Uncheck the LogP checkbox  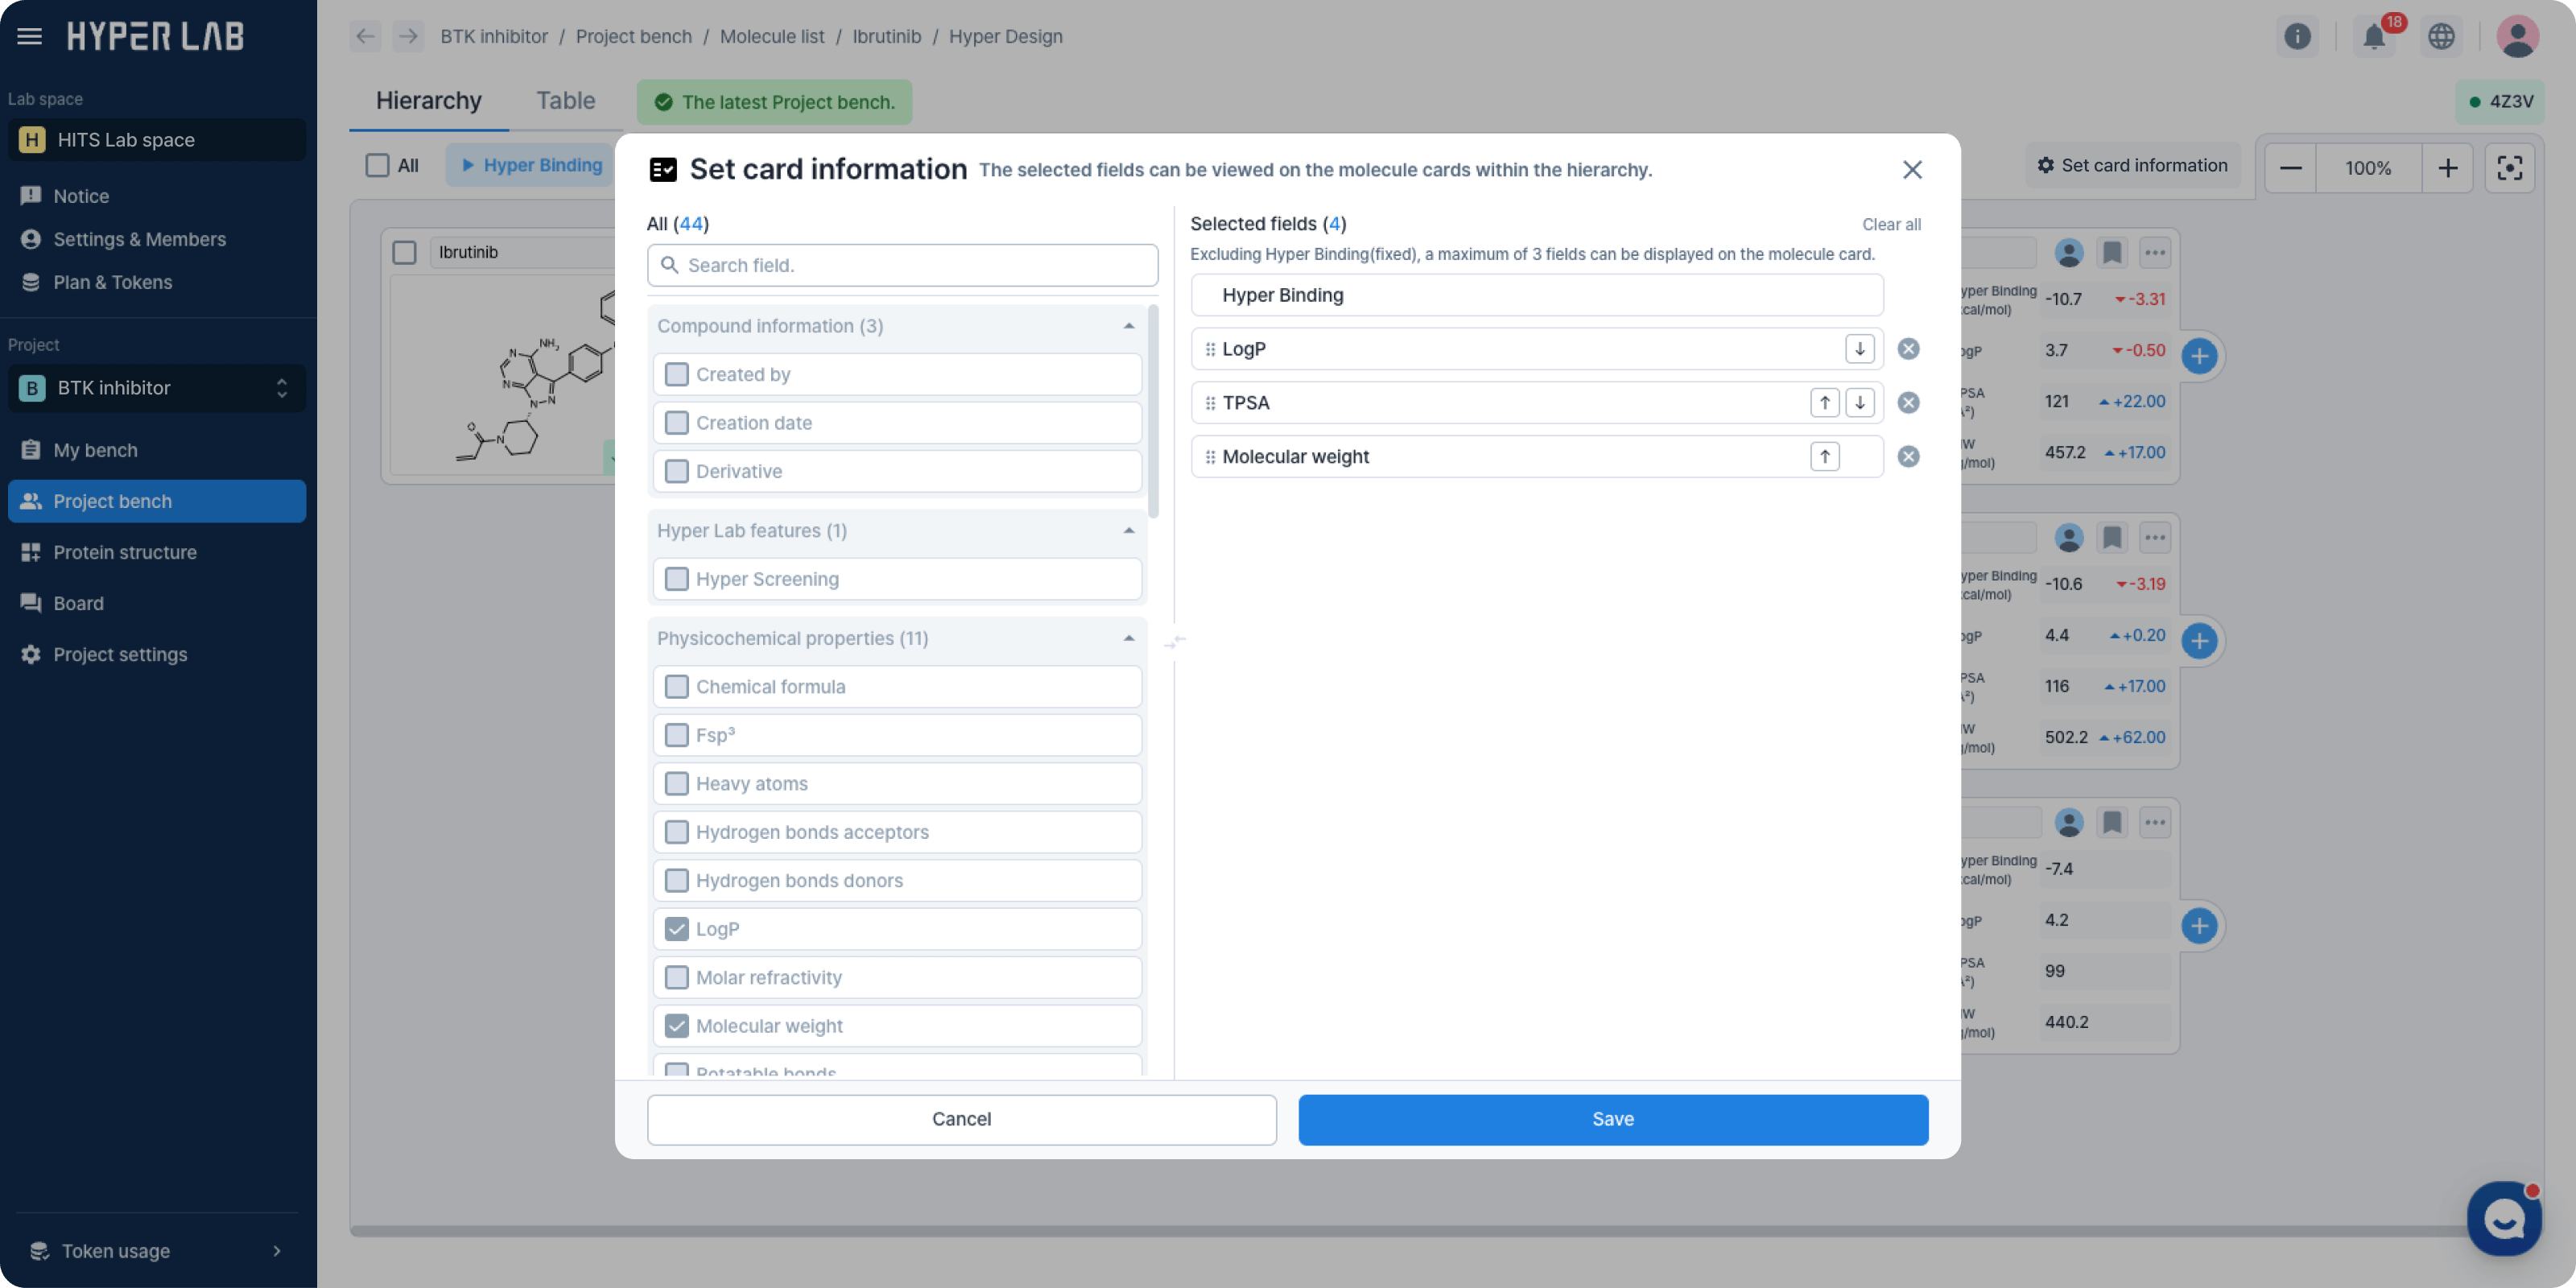[x=677, y=929]
